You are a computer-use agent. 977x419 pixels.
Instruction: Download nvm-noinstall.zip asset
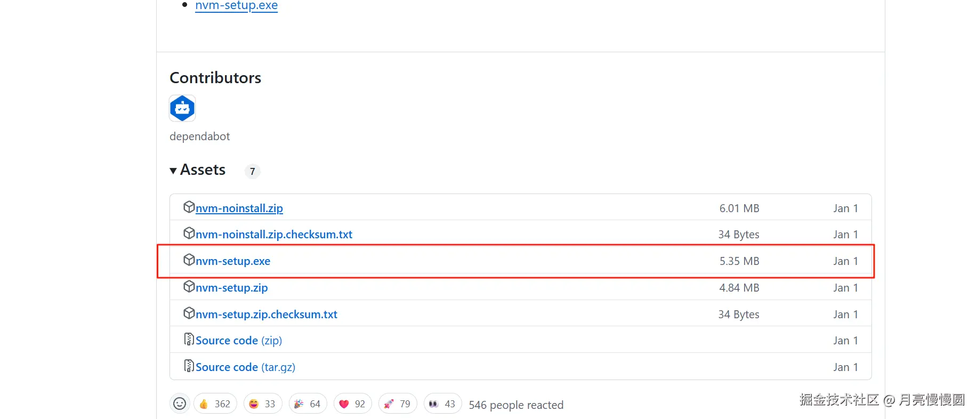tap(239, 208)
